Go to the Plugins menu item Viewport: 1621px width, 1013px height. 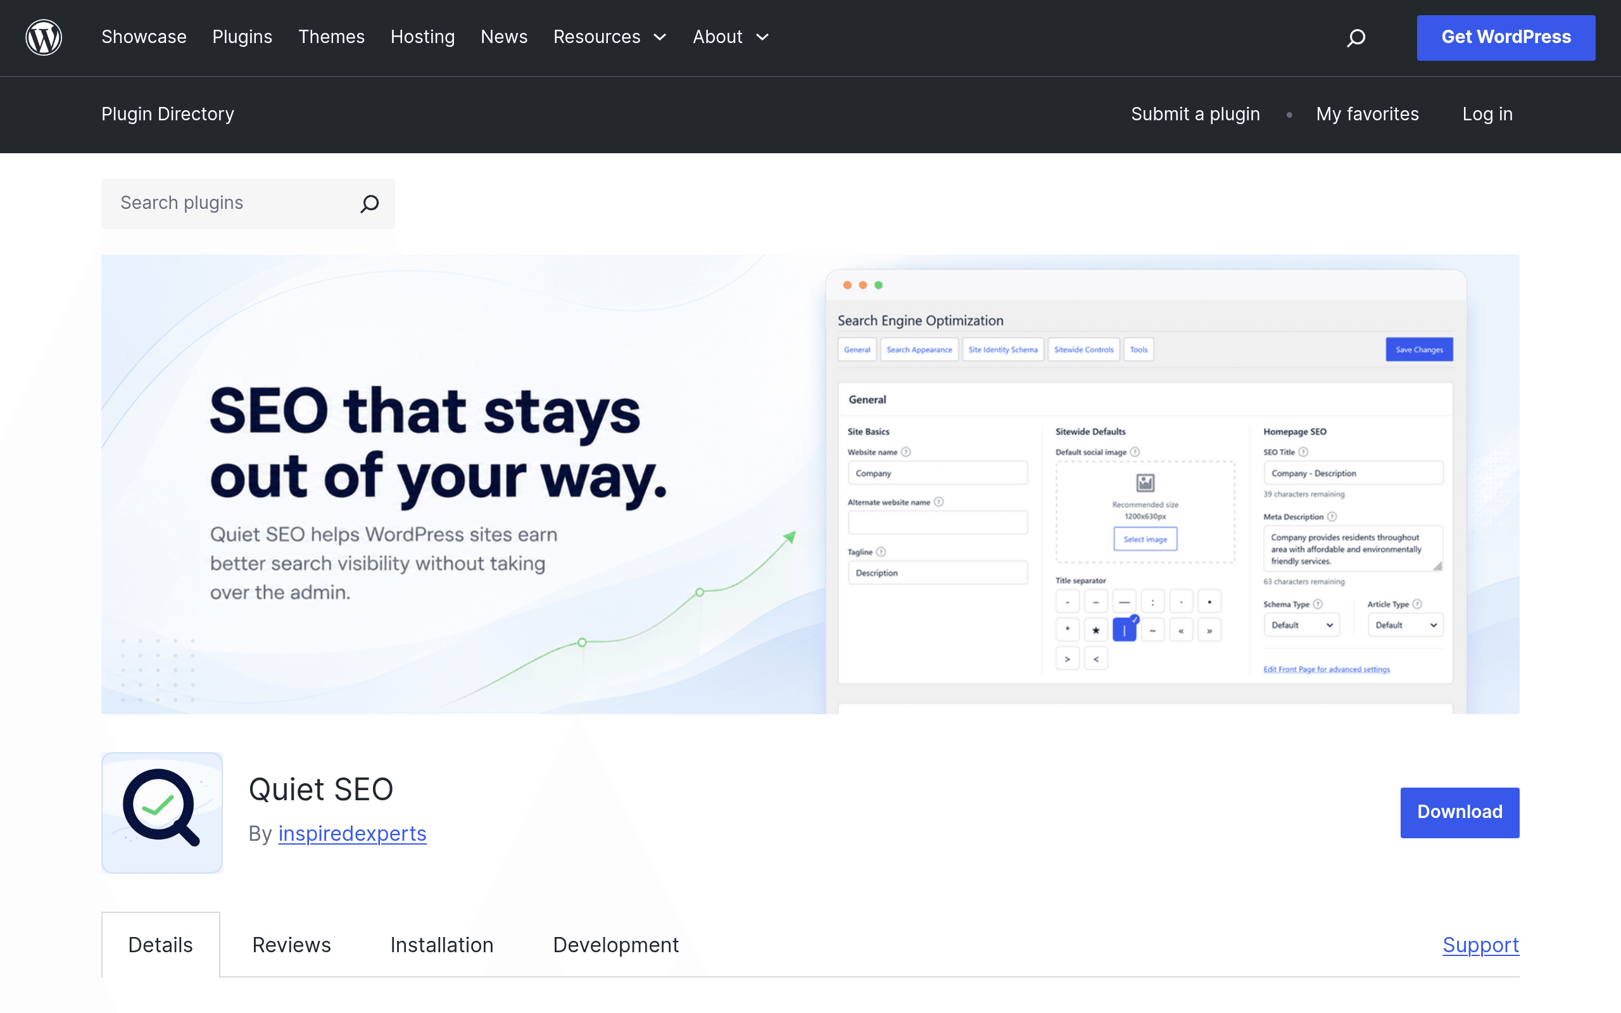tap(243, 37)
